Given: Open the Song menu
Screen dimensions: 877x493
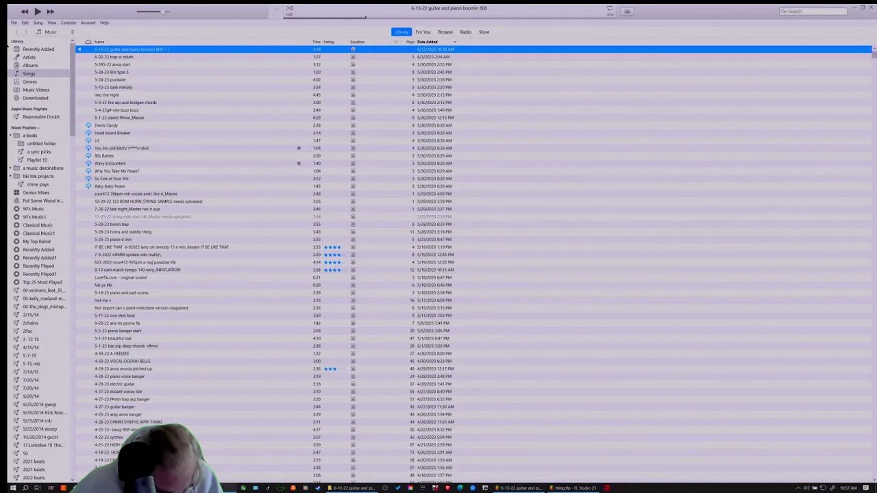Looking at the screenshot, I should (x=38, y=23).
